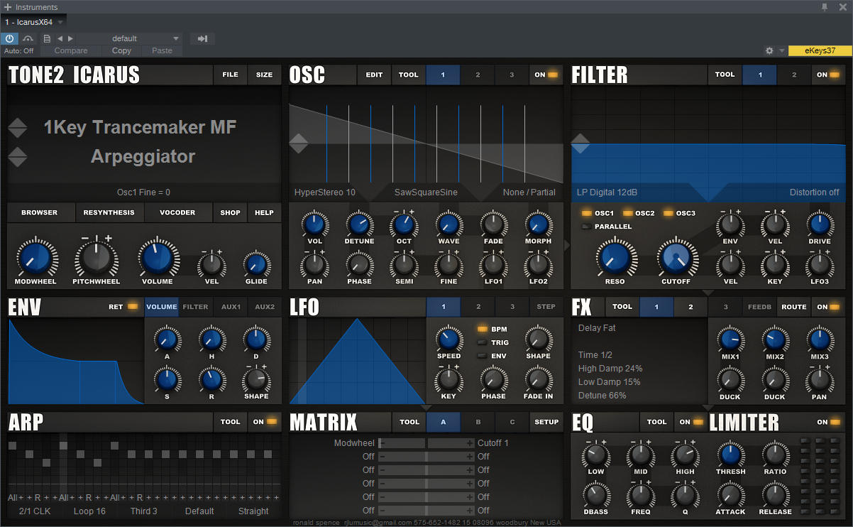Click the Arpeggiator patch up/down arrows
This screenshot has width=853, height=527.
tap(18, 156)
